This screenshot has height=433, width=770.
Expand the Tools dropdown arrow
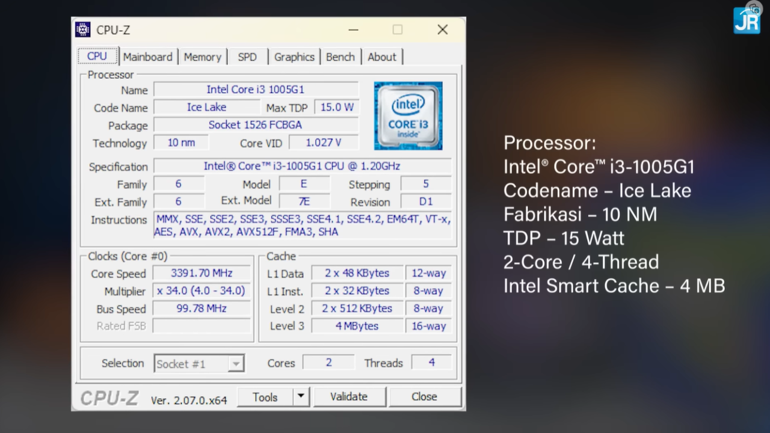click(x=301, y=397)
